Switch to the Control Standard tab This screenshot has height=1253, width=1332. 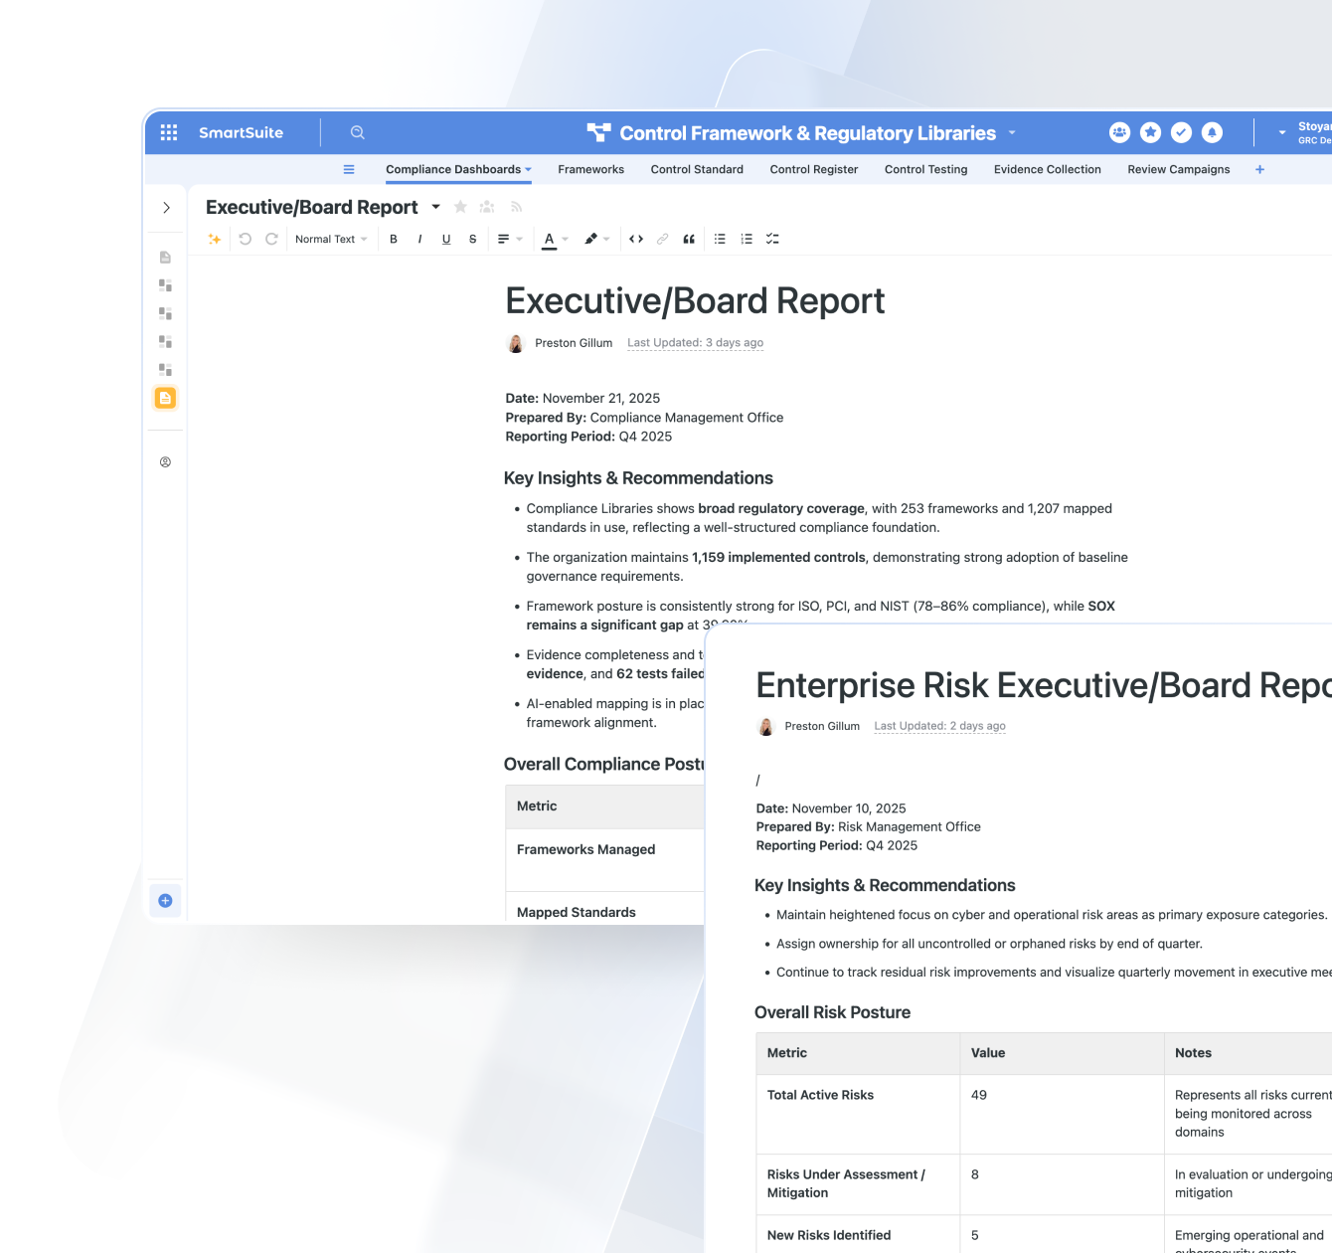coord(697,169)
